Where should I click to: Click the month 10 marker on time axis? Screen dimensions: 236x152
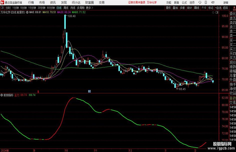point(66,151)
